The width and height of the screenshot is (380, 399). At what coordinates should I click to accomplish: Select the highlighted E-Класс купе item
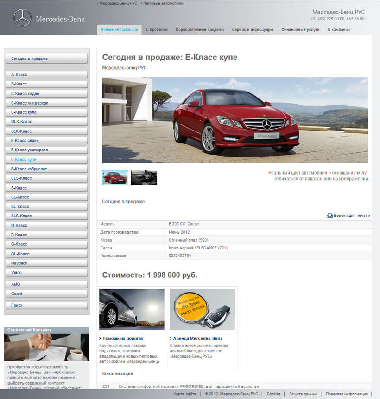[46, 159]
